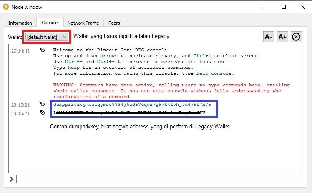
Task: Increase console font size with A+
Action: pyautogui.click(x=282, y=37)
